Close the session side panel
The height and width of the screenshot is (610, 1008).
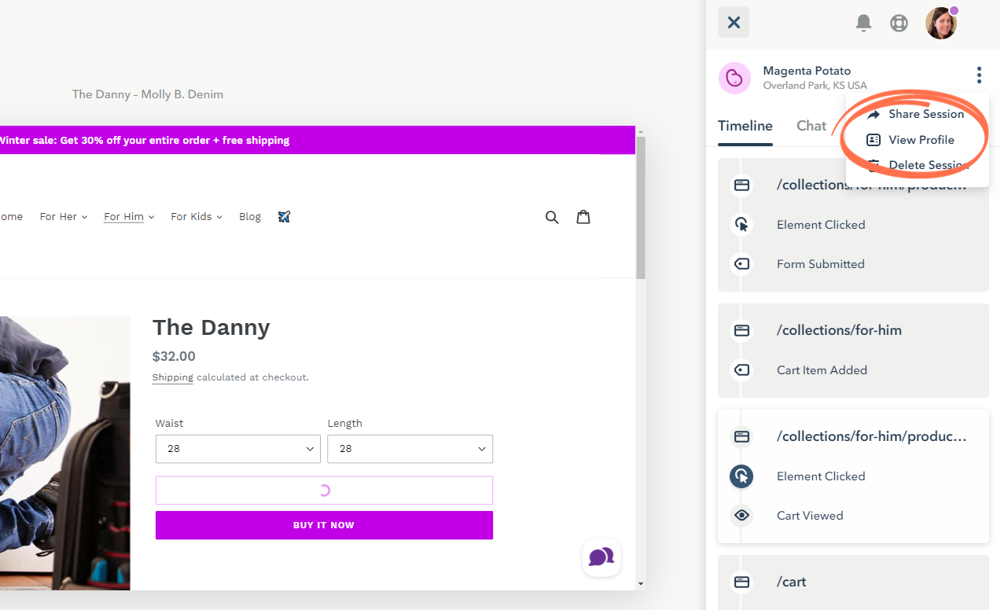[733, 22]
